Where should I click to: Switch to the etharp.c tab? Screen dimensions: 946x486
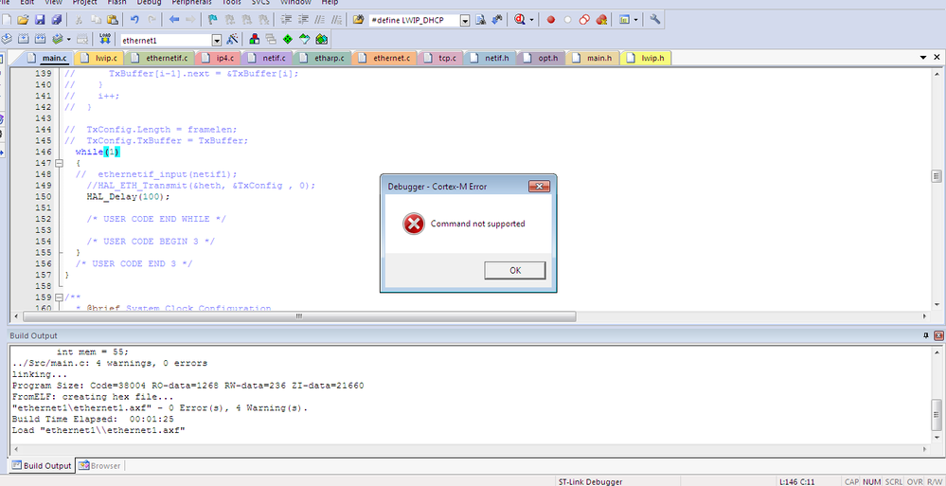(x=322, y=58)
